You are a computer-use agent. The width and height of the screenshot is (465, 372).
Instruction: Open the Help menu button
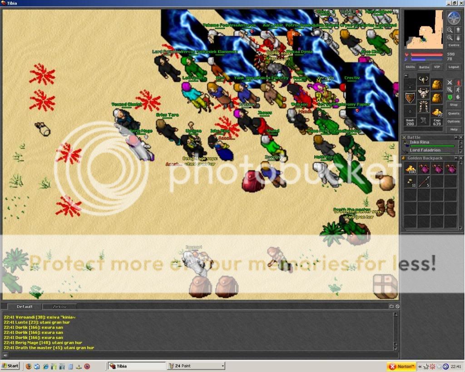454,129
